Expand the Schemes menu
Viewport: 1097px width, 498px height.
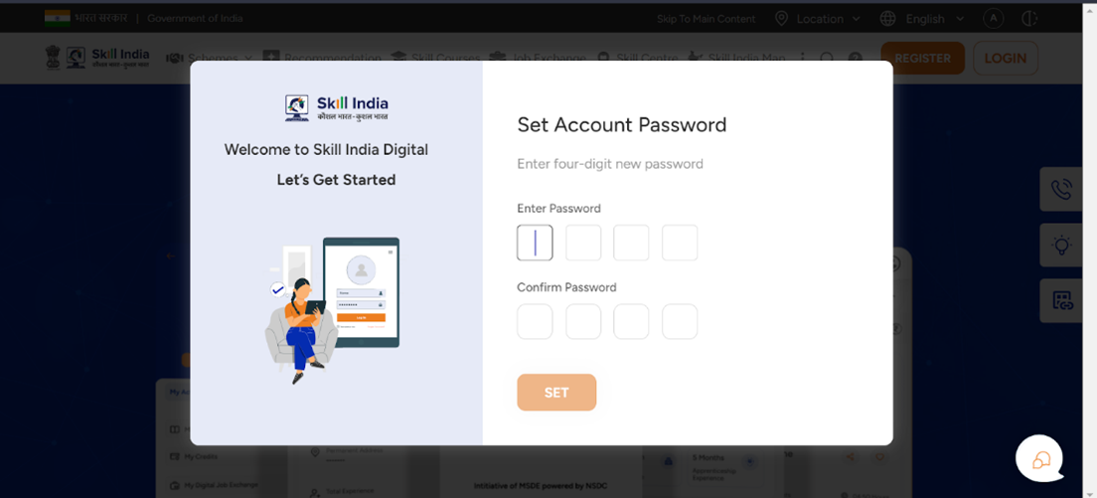pos(211,59)
